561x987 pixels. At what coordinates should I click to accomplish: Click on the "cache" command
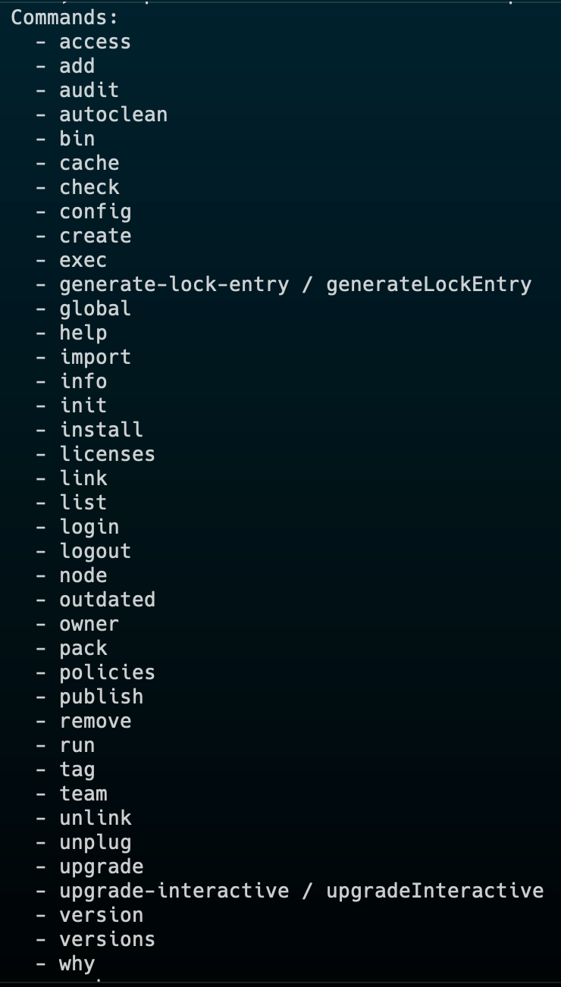tap(89, 163)
